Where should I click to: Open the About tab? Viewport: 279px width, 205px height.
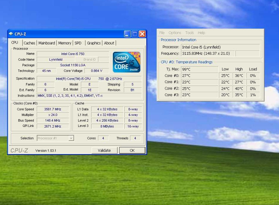pos(109,43)
